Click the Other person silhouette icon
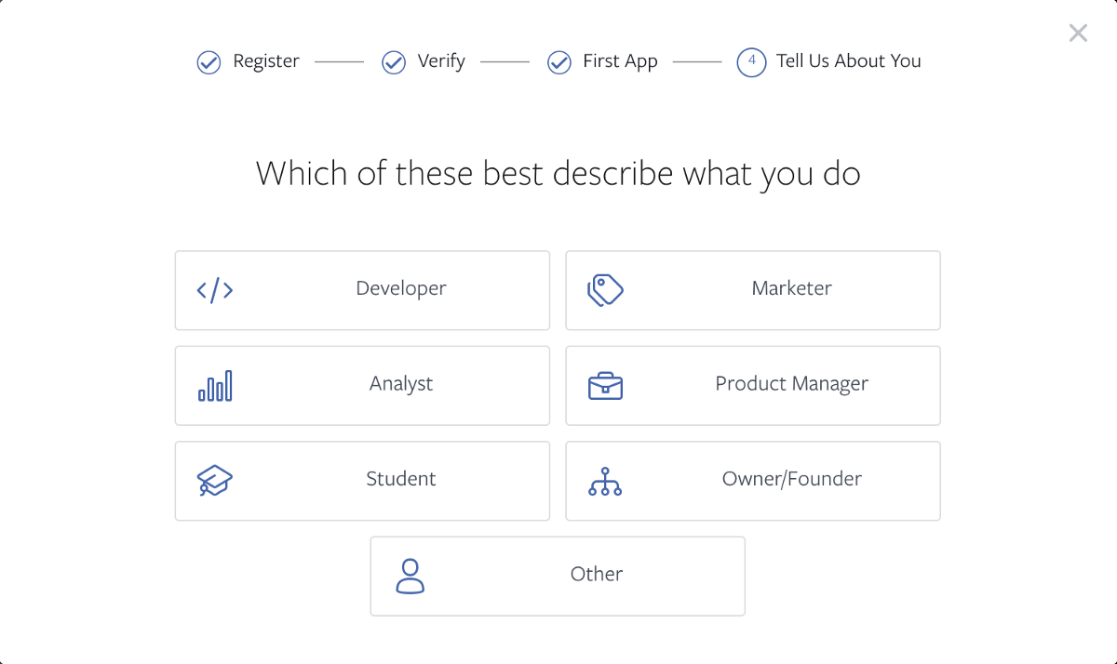This screenshot has height=664, width=1117. pos(410,576)
